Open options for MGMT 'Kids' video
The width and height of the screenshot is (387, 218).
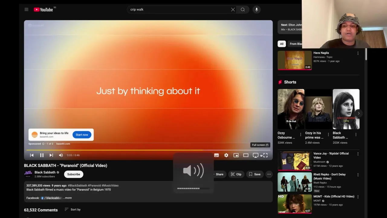(358, 197)
